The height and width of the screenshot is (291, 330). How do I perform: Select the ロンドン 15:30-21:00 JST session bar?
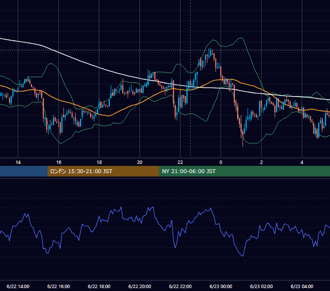[x=103, y=171]
